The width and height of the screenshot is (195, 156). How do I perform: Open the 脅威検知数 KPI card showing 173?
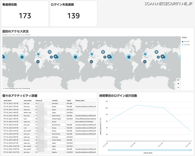[25, 14]
